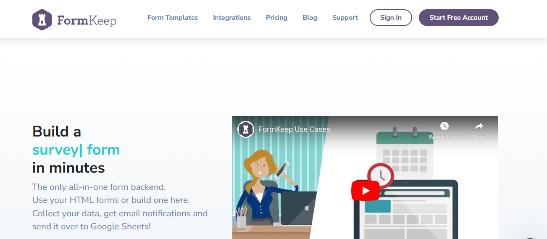Click the FormKeep castle logo icon

click(42, 20)
